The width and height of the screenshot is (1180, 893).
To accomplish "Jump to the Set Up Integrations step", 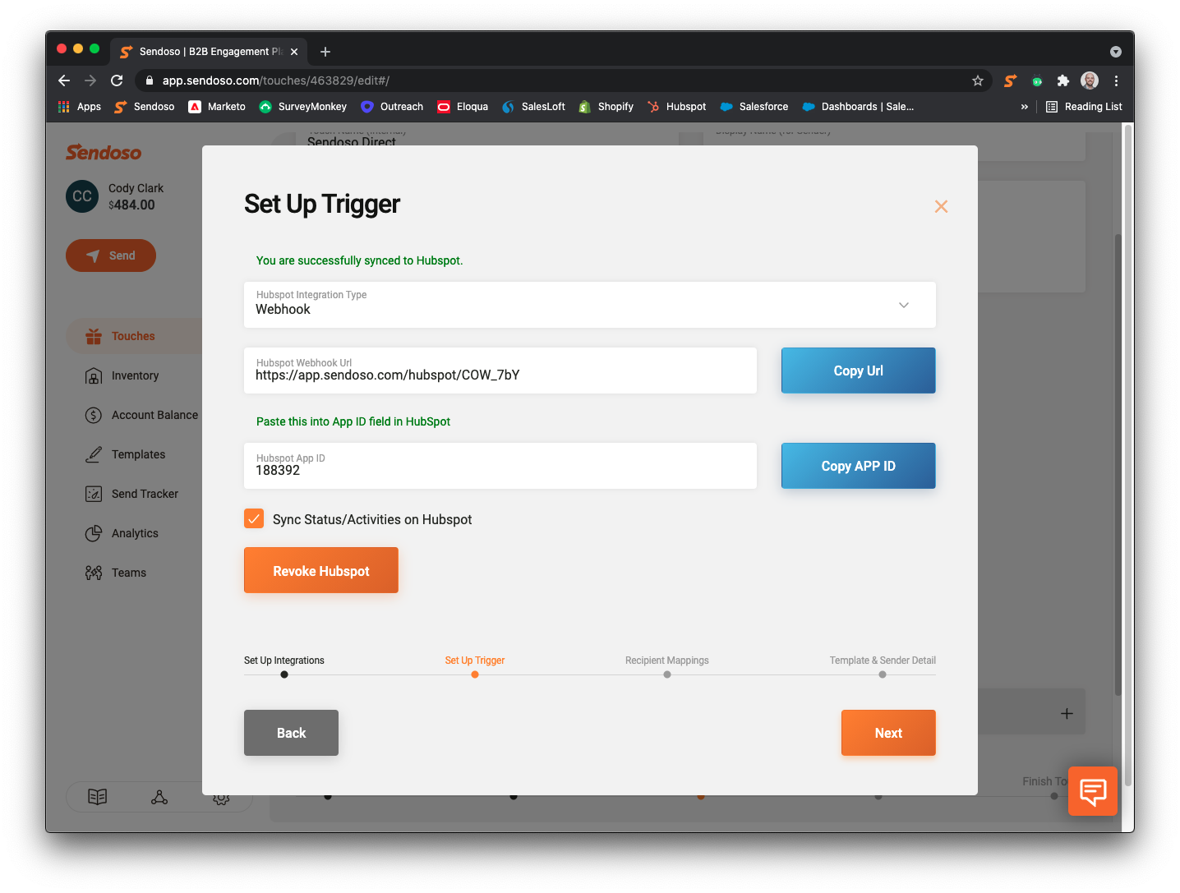I will click(x=284, y=674).
